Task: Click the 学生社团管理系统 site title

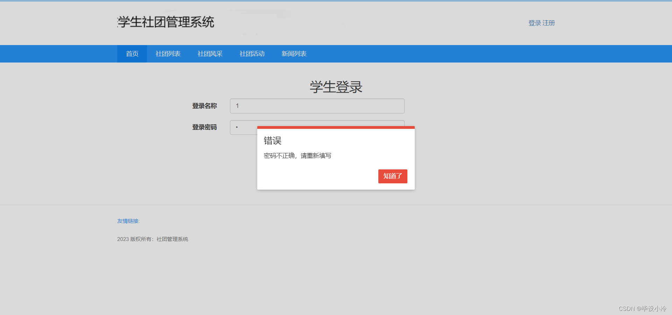Action: tap(165, 22)
